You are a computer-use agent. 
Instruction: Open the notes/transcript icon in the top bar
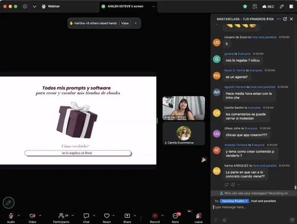255,6
